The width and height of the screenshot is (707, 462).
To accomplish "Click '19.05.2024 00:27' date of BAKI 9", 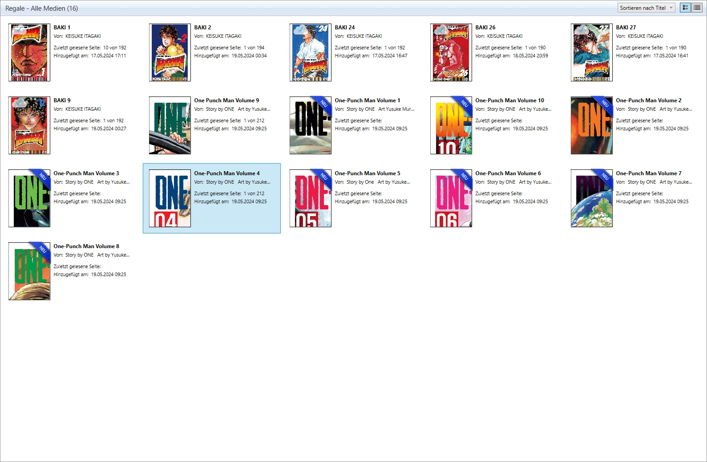I will 109,129.
